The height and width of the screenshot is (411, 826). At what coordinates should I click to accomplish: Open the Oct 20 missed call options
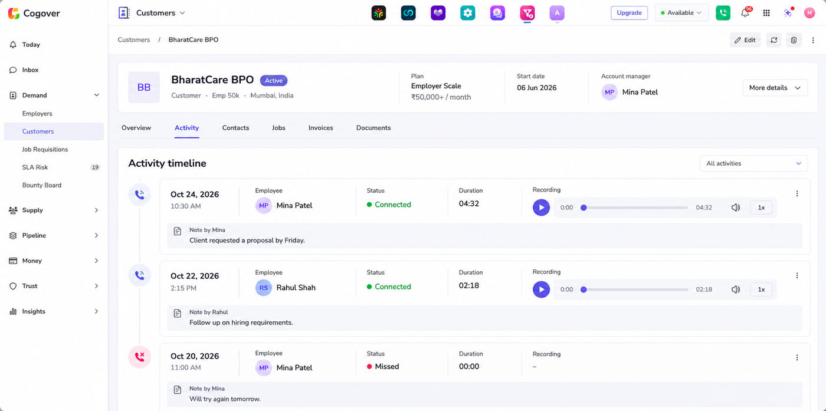pyautogui.click(x=797, y=357)
